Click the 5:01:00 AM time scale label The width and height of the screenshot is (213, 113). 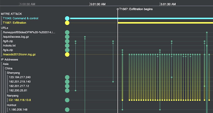coord(98,4)
